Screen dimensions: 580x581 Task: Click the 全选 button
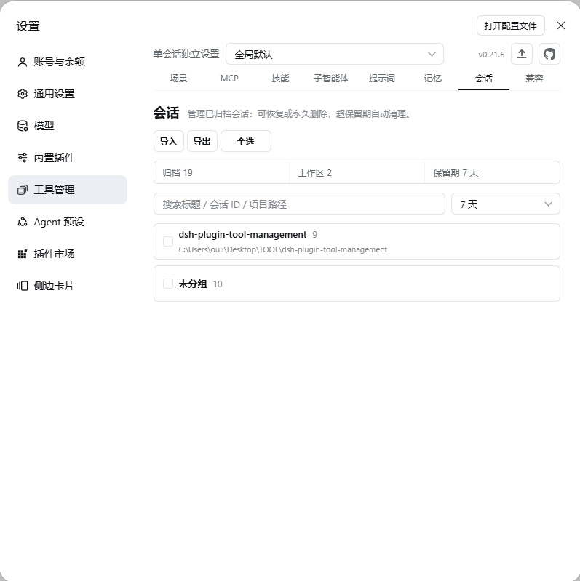tap(246, 141)
